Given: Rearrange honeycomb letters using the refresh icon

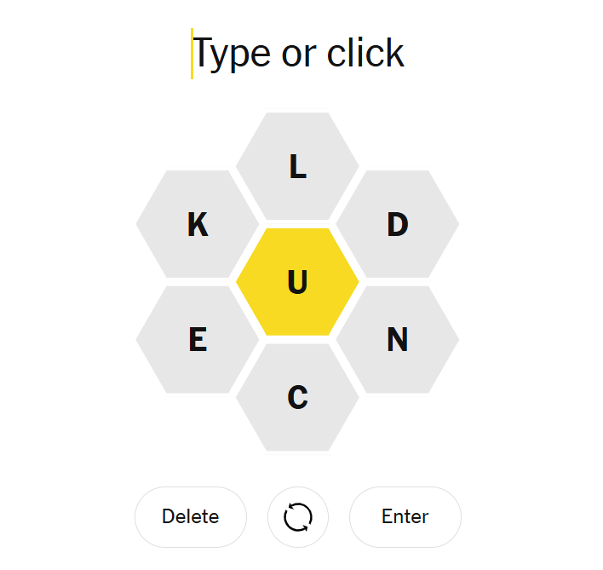Looking at the screenshot, I should 298,517.
